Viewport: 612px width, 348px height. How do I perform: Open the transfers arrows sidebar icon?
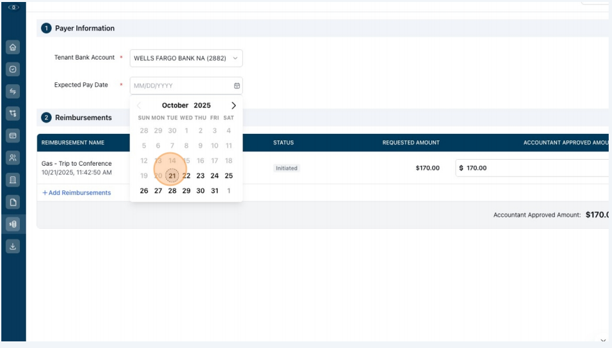pos(13,91)
